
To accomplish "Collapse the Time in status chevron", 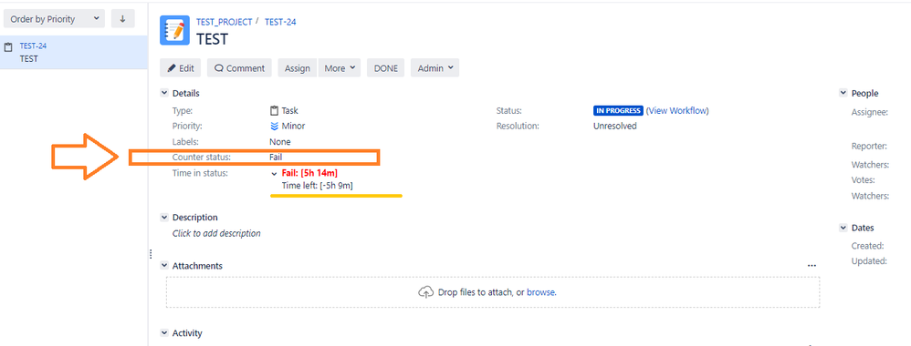I will [x=274, y=173].
